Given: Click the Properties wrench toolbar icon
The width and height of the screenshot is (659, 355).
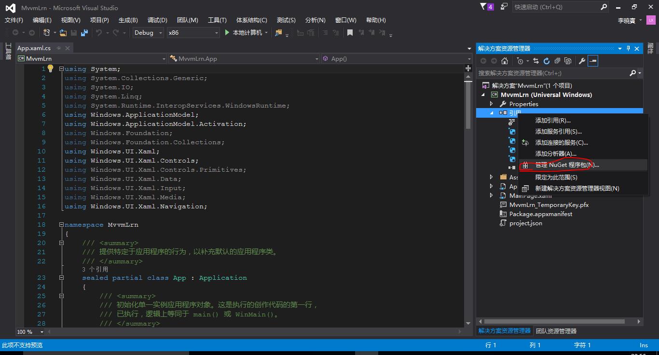Looking at the screenshot, I should point(582,61).
